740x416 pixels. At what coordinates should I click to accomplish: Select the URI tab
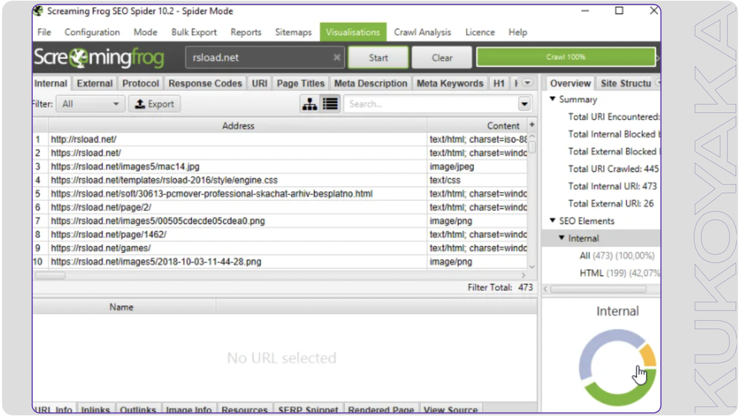[x=260, y=83]
